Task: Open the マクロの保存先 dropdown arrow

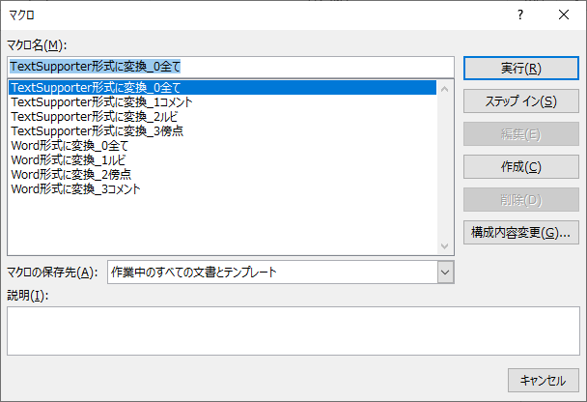Action: click(x=445, y=273)
